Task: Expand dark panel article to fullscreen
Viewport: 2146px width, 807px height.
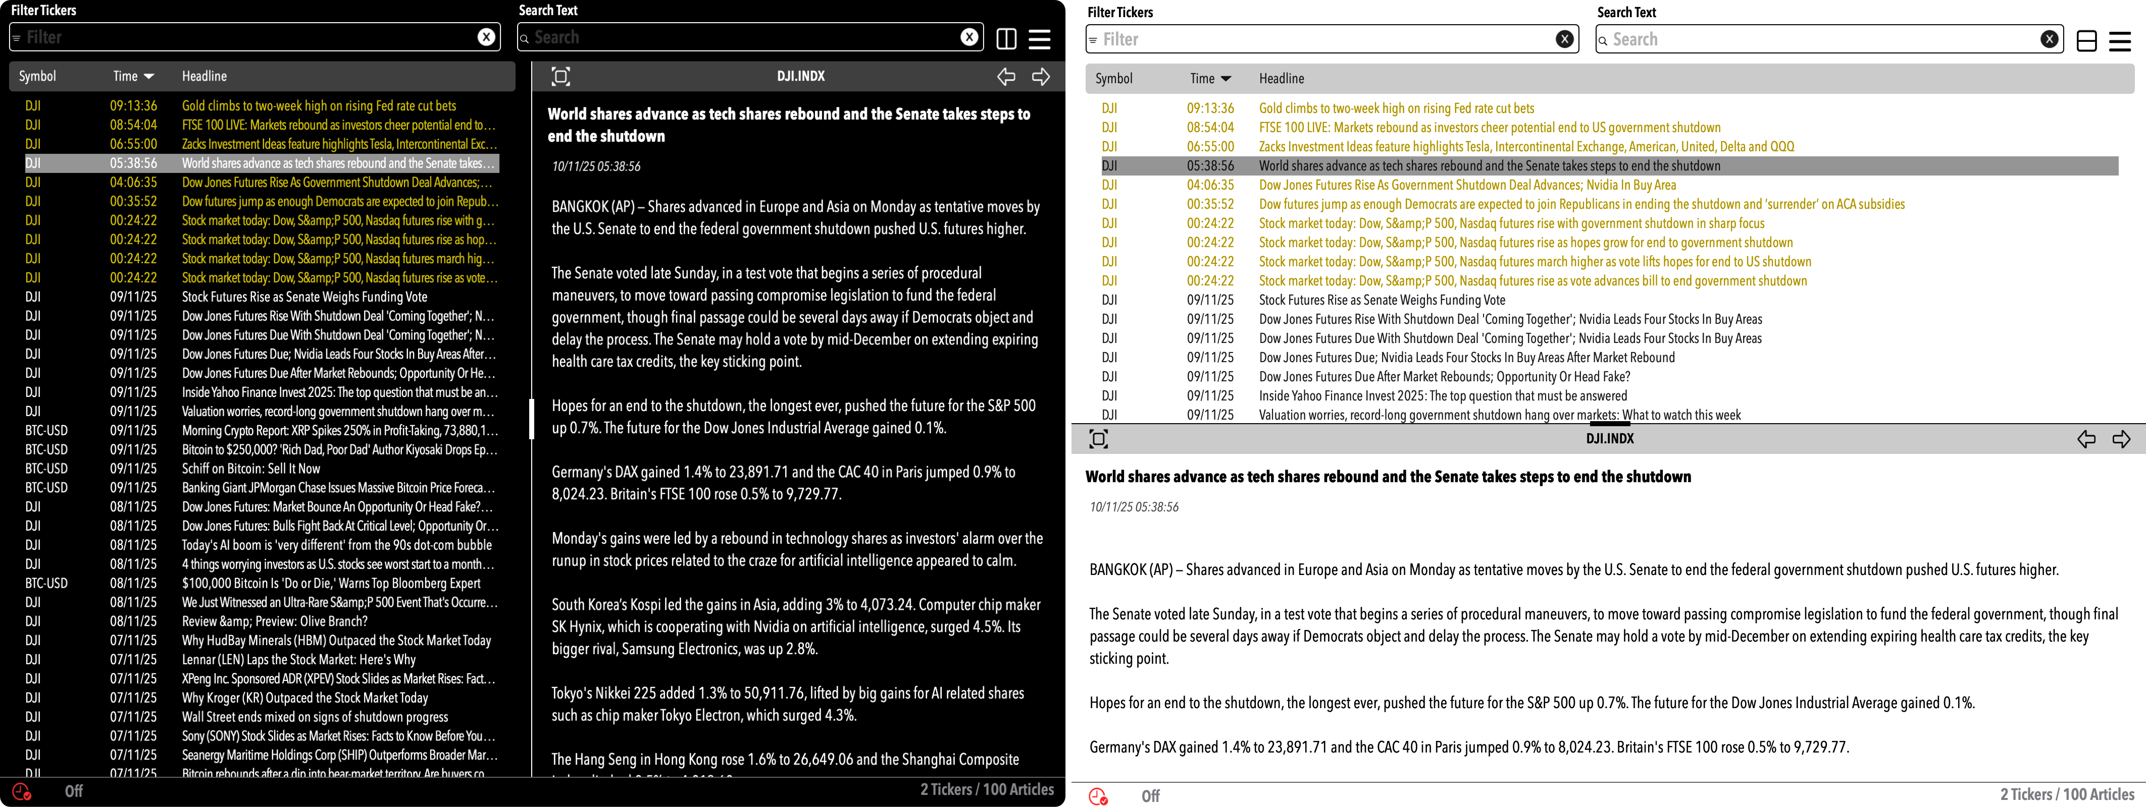Action: (x=560, y=77)
